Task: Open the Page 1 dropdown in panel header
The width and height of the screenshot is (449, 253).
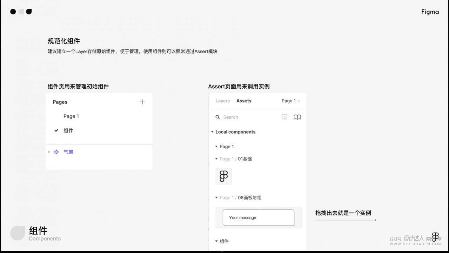Action: coord(291,101)
